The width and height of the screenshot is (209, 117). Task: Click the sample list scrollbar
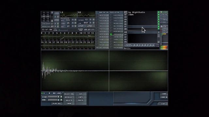click(x=158, y=37)
